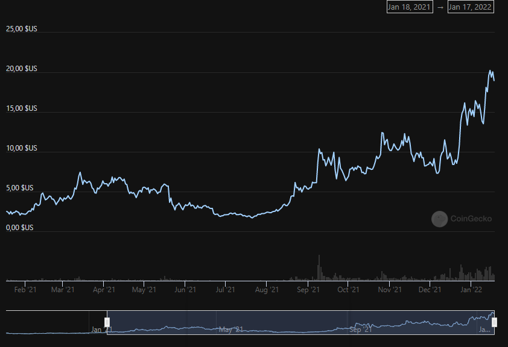
Task: Click the 0,00 $US y-axis label
Action: [x=20, y=228]
